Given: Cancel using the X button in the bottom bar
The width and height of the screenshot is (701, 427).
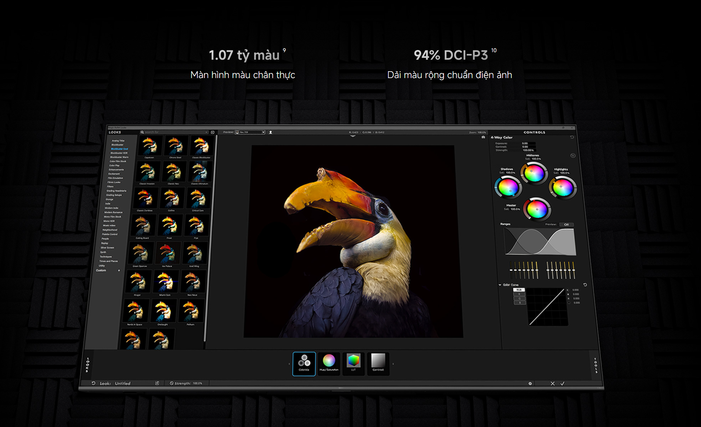Looking at the screenshot, I should 552,383.
